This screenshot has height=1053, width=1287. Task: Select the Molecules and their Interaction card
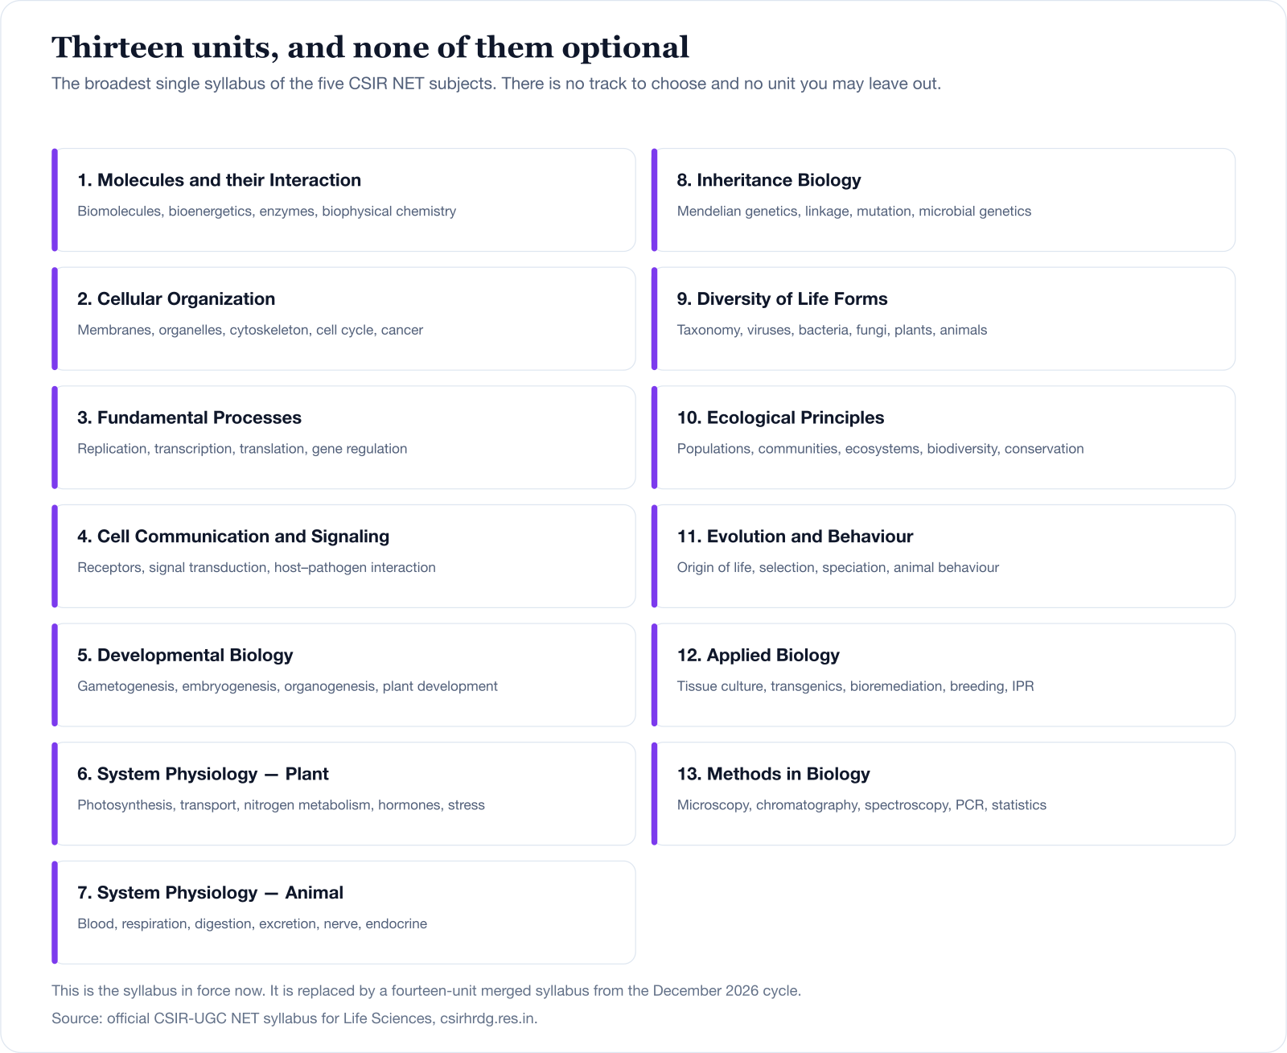[x=343, y=199]
